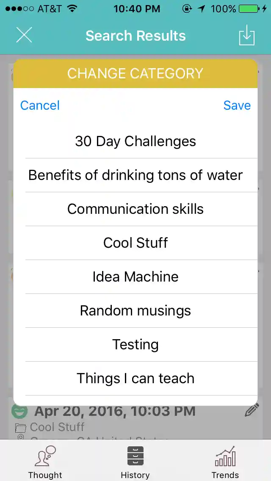This screenshot has height=481, width=271.
Task: Pick the Testing category
Action: point(135,345)
